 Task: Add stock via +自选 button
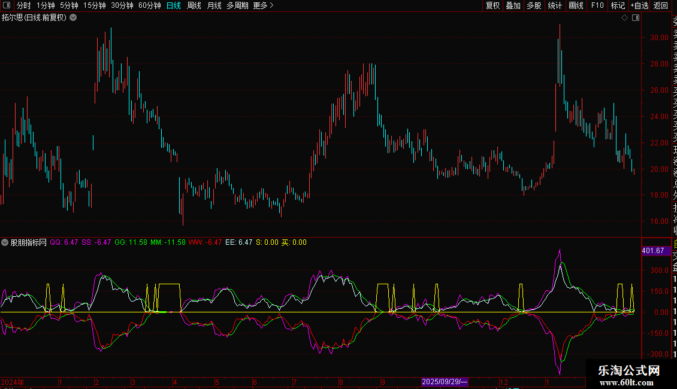[x=639, y=5]
